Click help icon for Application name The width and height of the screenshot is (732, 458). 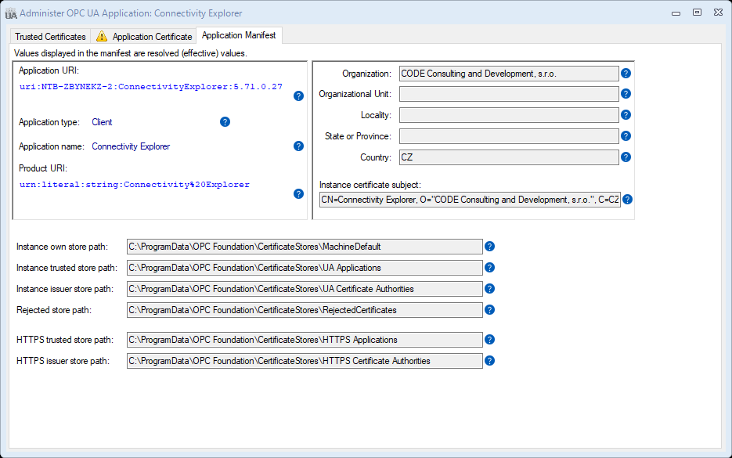(x=298, y=146)
